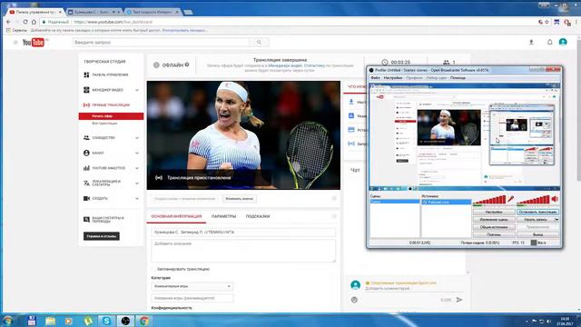This screenshot has height=327, width=581.
Task: Adjust the OBS desktop audio volume meter
Action: (533, 200)
